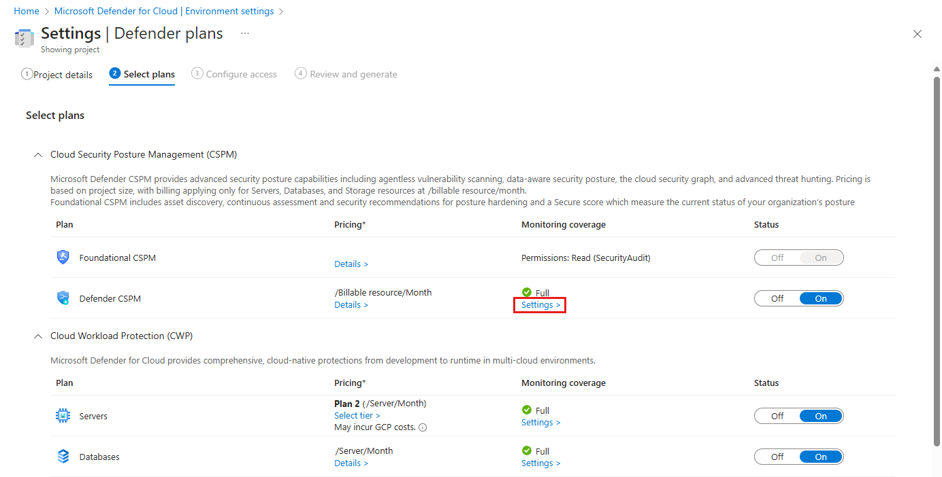Click the green Full status icon for Servers

[x=527, y=410]
